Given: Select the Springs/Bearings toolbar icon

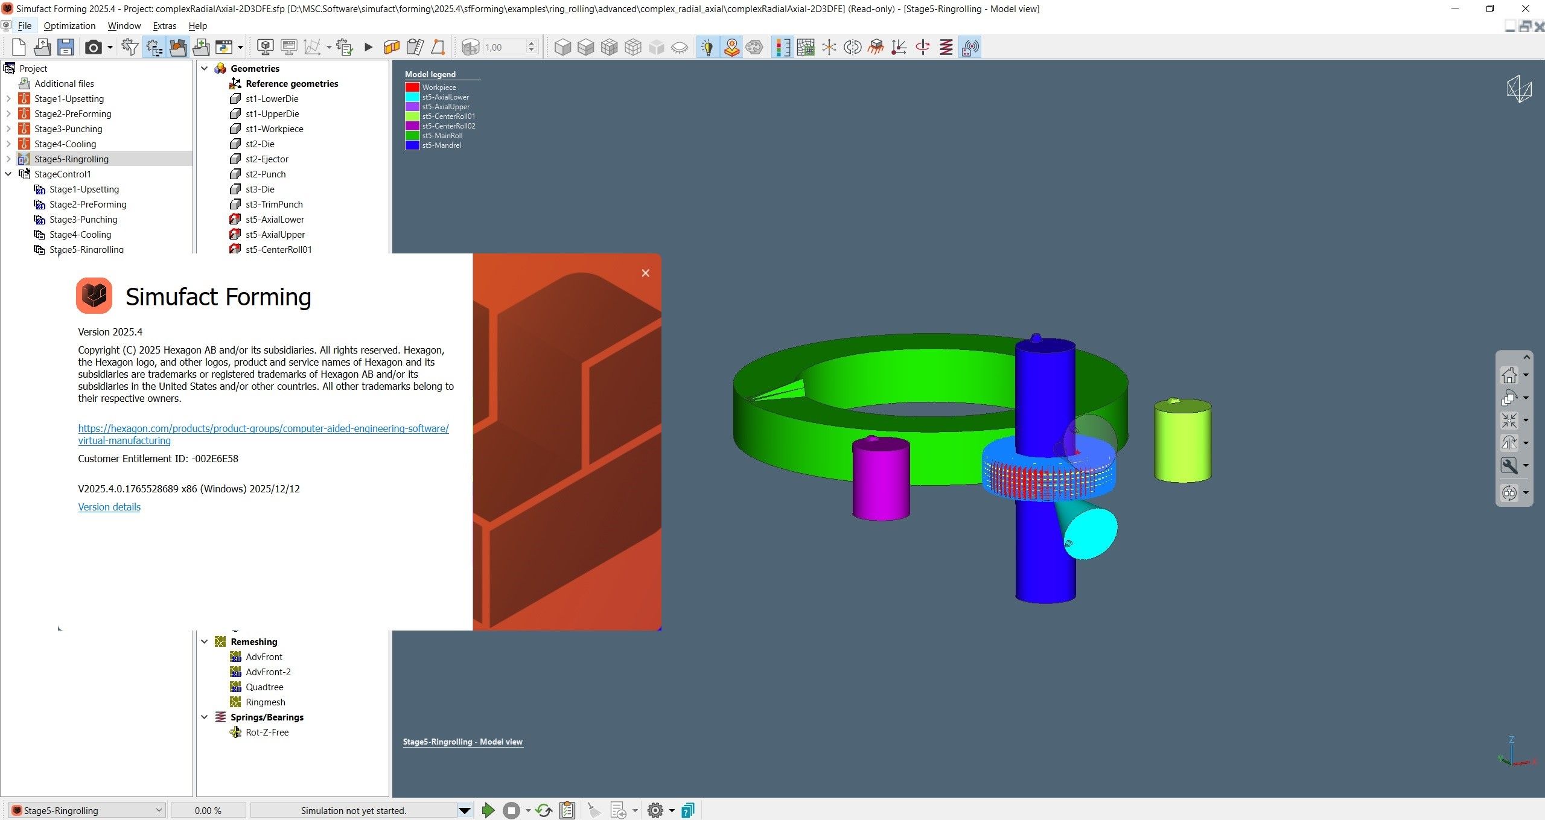Looking at the screenshot, I should [x=946, y=46].
